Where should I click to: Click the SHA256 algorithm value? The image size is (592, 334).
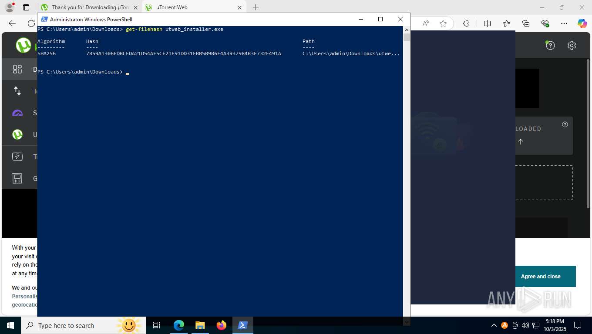click(x=47, y=53)
